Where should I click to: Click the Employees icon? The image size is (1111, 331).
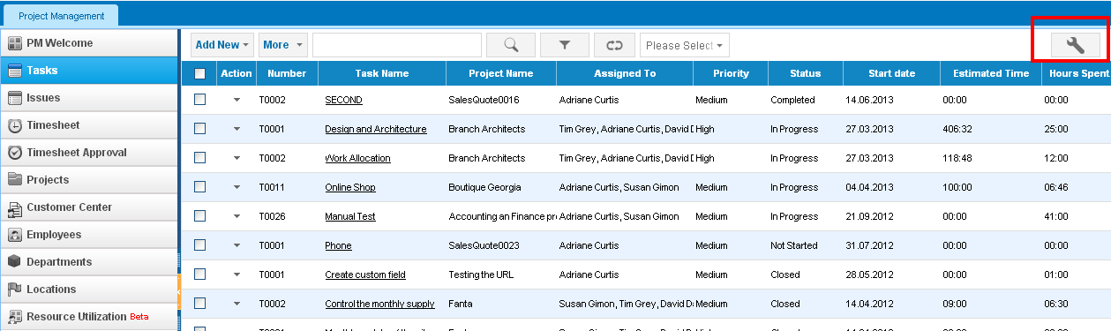15,235
